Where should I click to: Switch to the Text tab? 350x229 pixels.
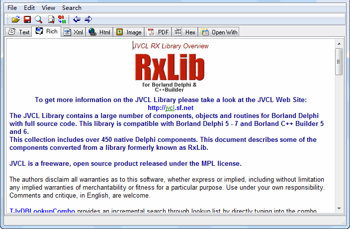19,32
